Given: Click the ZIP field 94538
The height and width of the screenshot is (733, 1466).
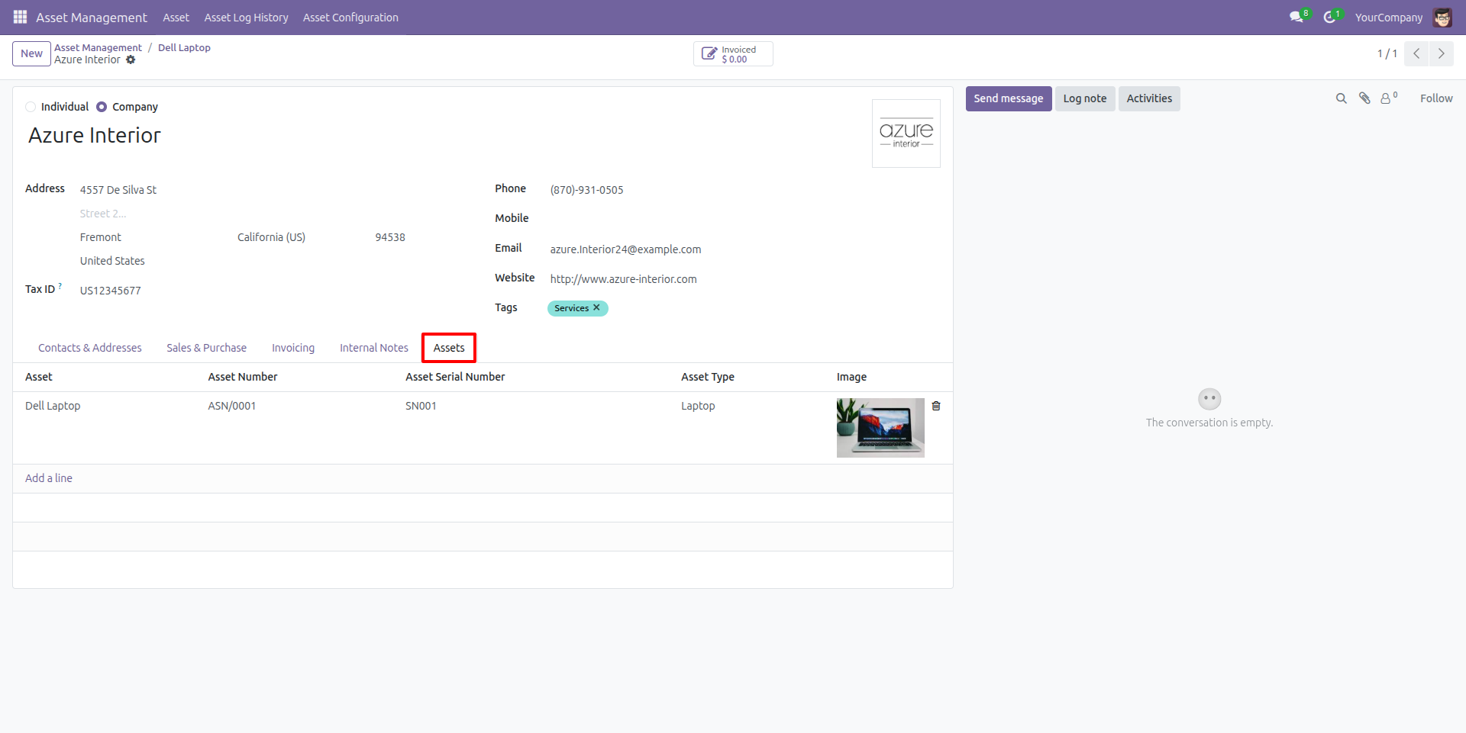Looking at the screenshot, I should pyautogui.click(x=392, y=237).
